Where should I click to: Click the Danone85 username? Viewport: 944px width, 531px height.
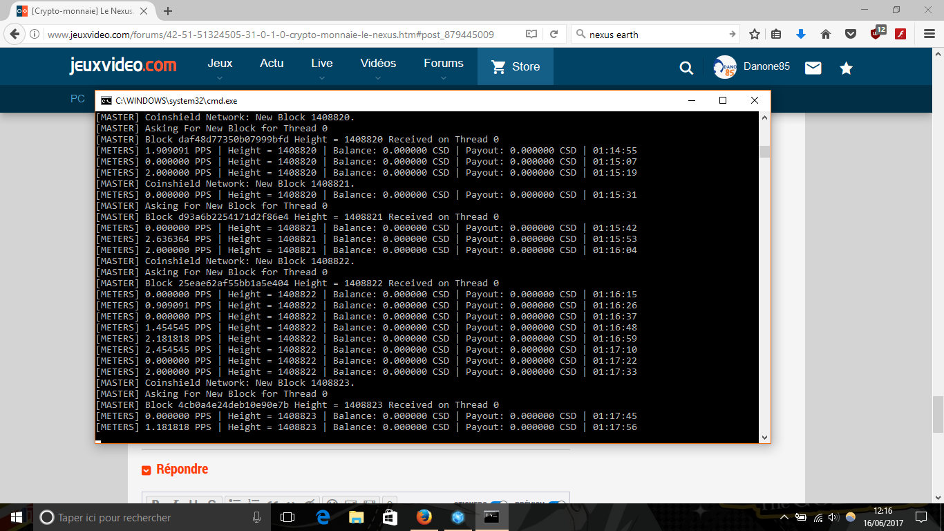(766, 67)
